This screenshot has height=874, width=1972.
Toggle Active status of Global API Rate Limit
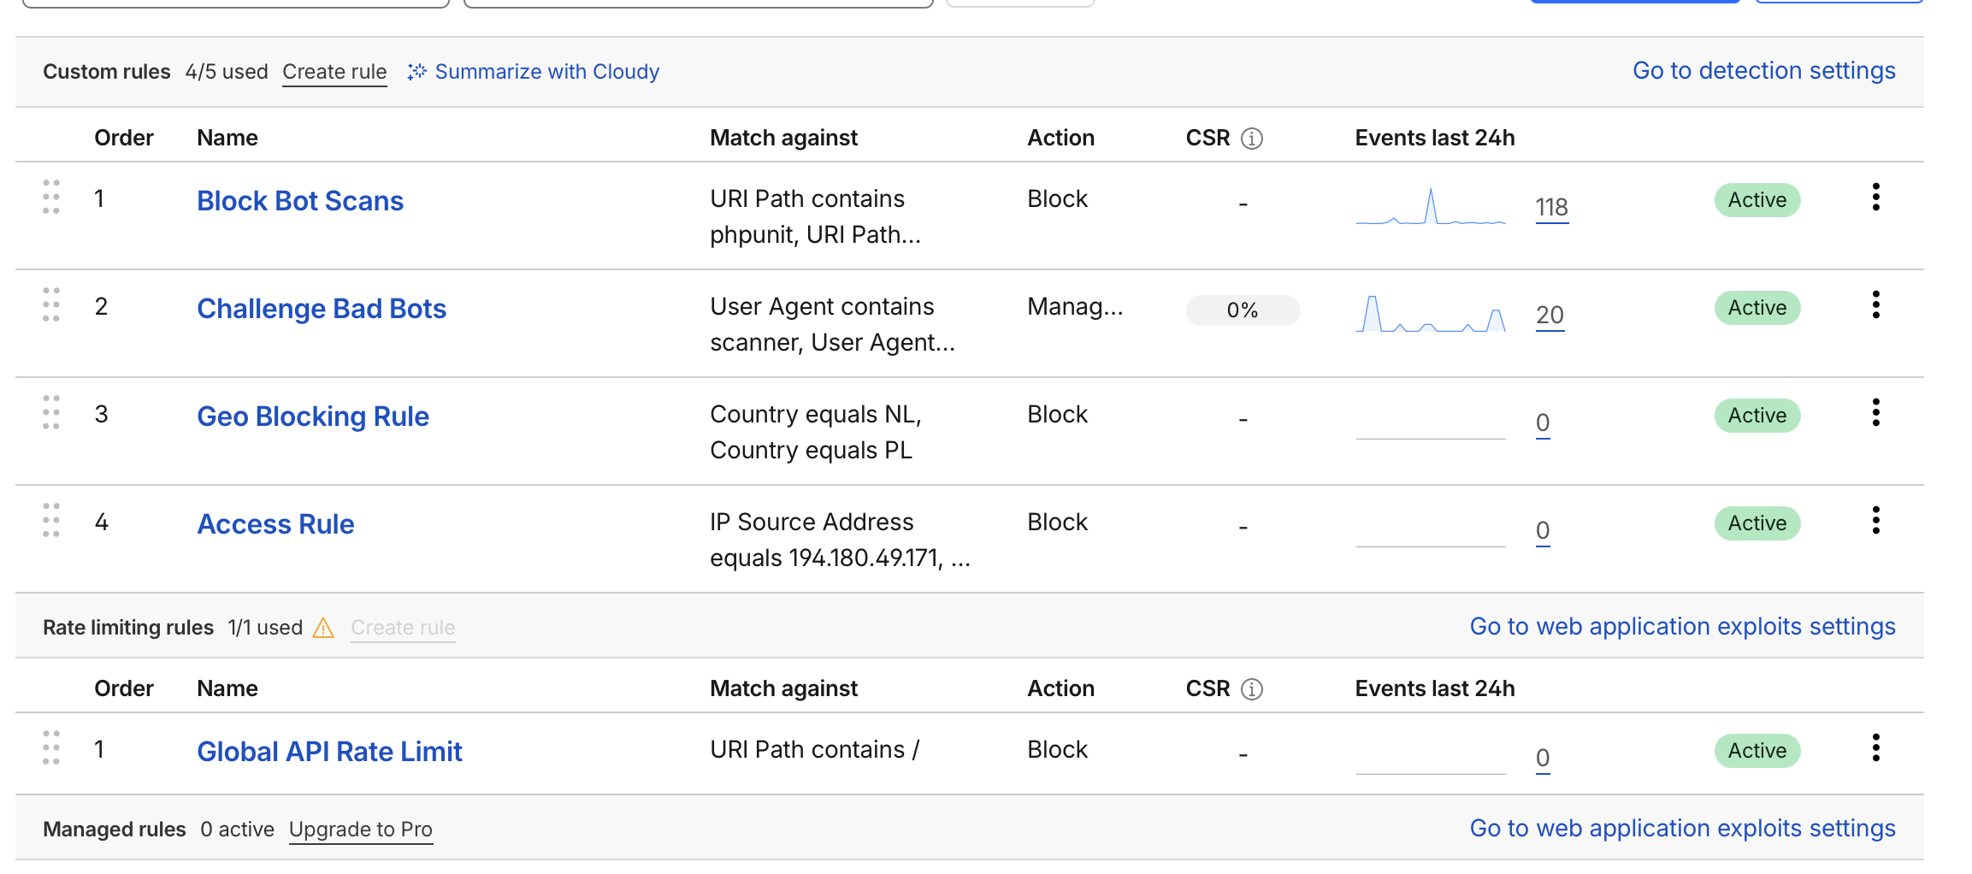(1756, 751)
